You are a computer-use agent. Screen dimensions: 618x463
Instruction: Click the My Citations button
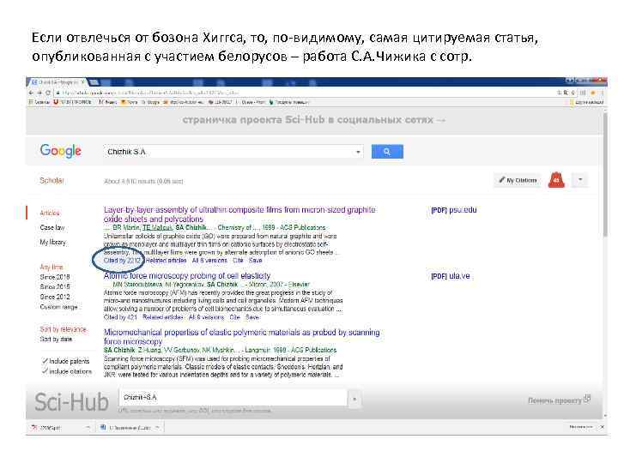(517, 180)
